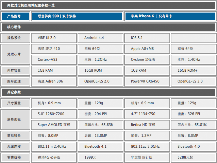Select the Bluetooth 4.1 cell
Image resolution: width=217 pixels, height=163 pixels.
101,146
